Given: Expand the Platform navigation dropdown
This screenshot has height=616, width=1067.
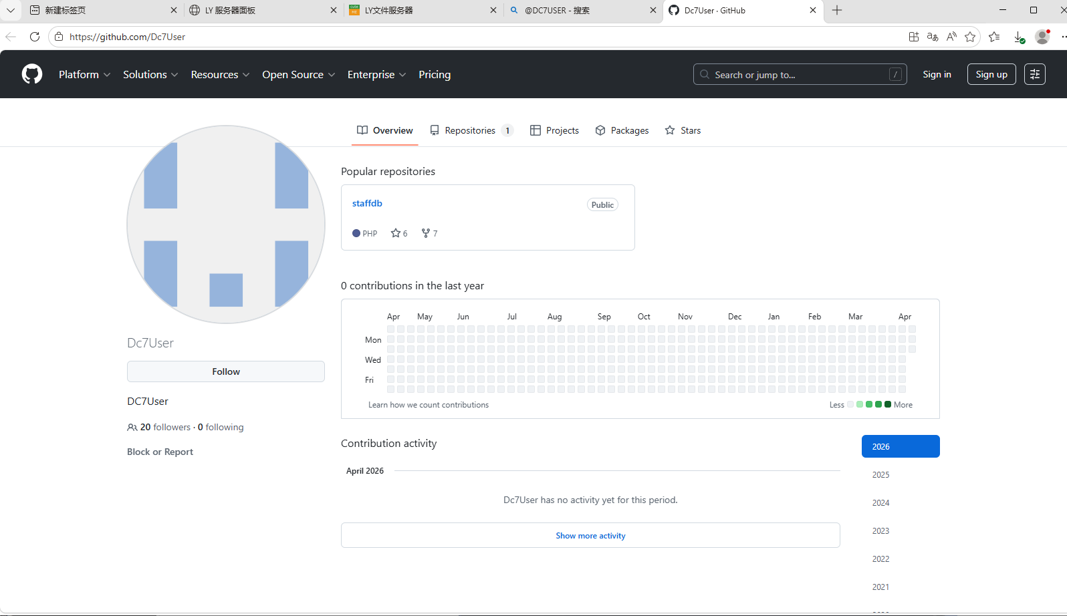Looking at the screenshot, I should [84, 74].
